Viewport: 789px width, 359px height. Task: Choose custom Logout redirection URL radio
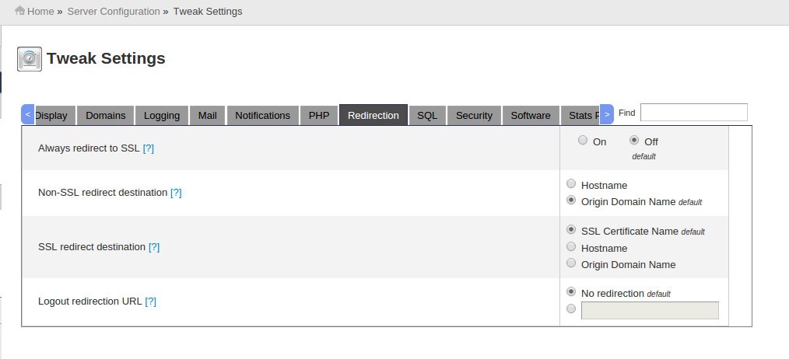coord(572,309)
